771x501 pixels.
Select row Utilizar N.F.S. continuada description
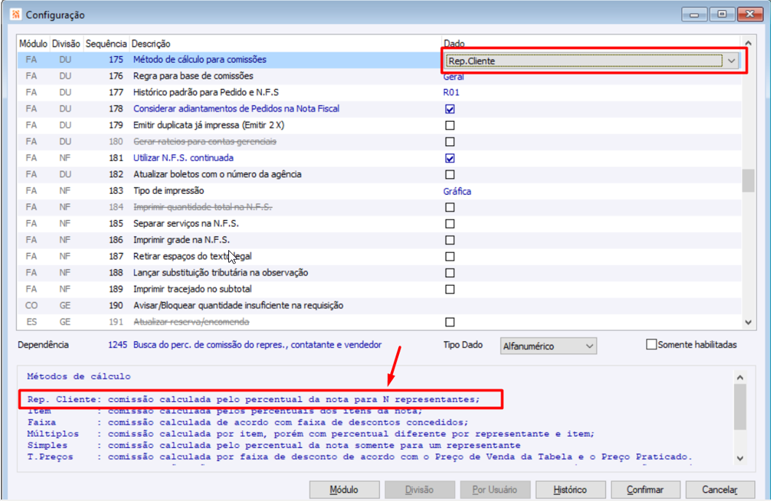pyautogui.click(x=183, y=158)
